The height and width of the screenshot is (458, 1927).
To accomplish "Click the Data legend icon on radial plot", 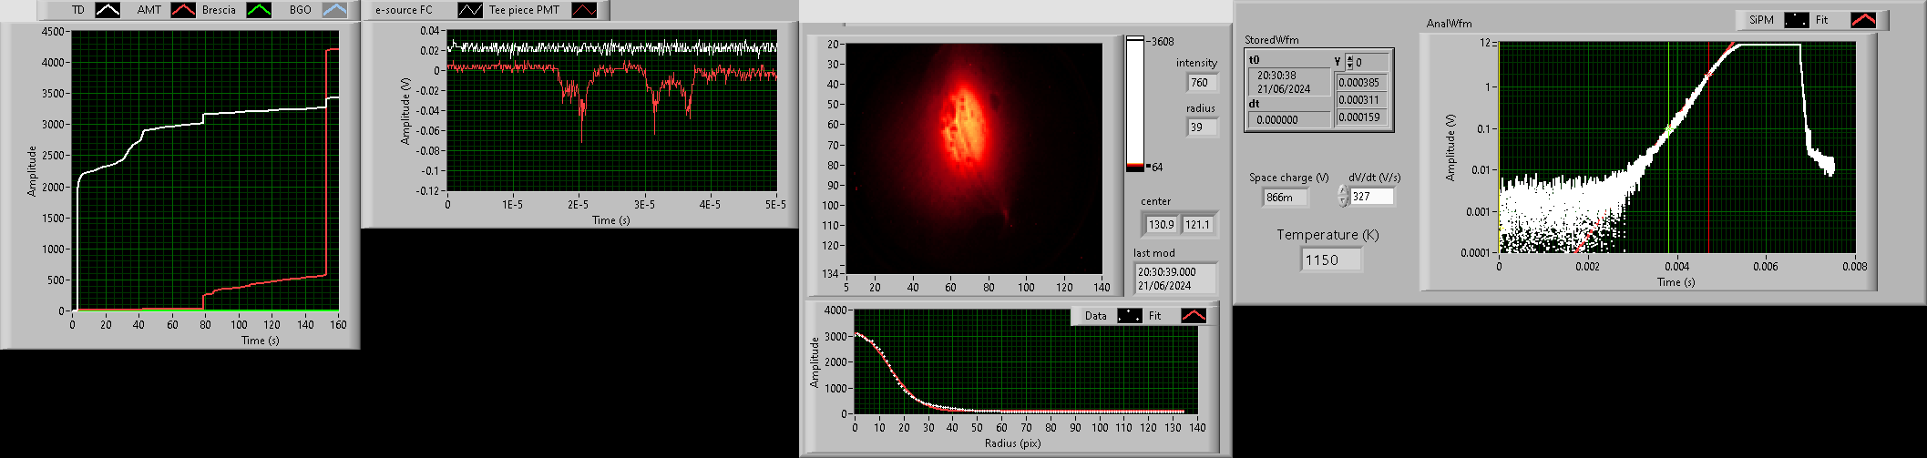I will [x=1129, y=316].
